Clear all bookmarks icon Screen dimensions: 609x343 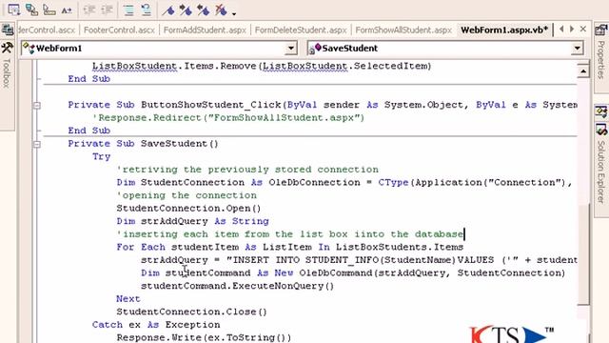[x=221, y=10]
